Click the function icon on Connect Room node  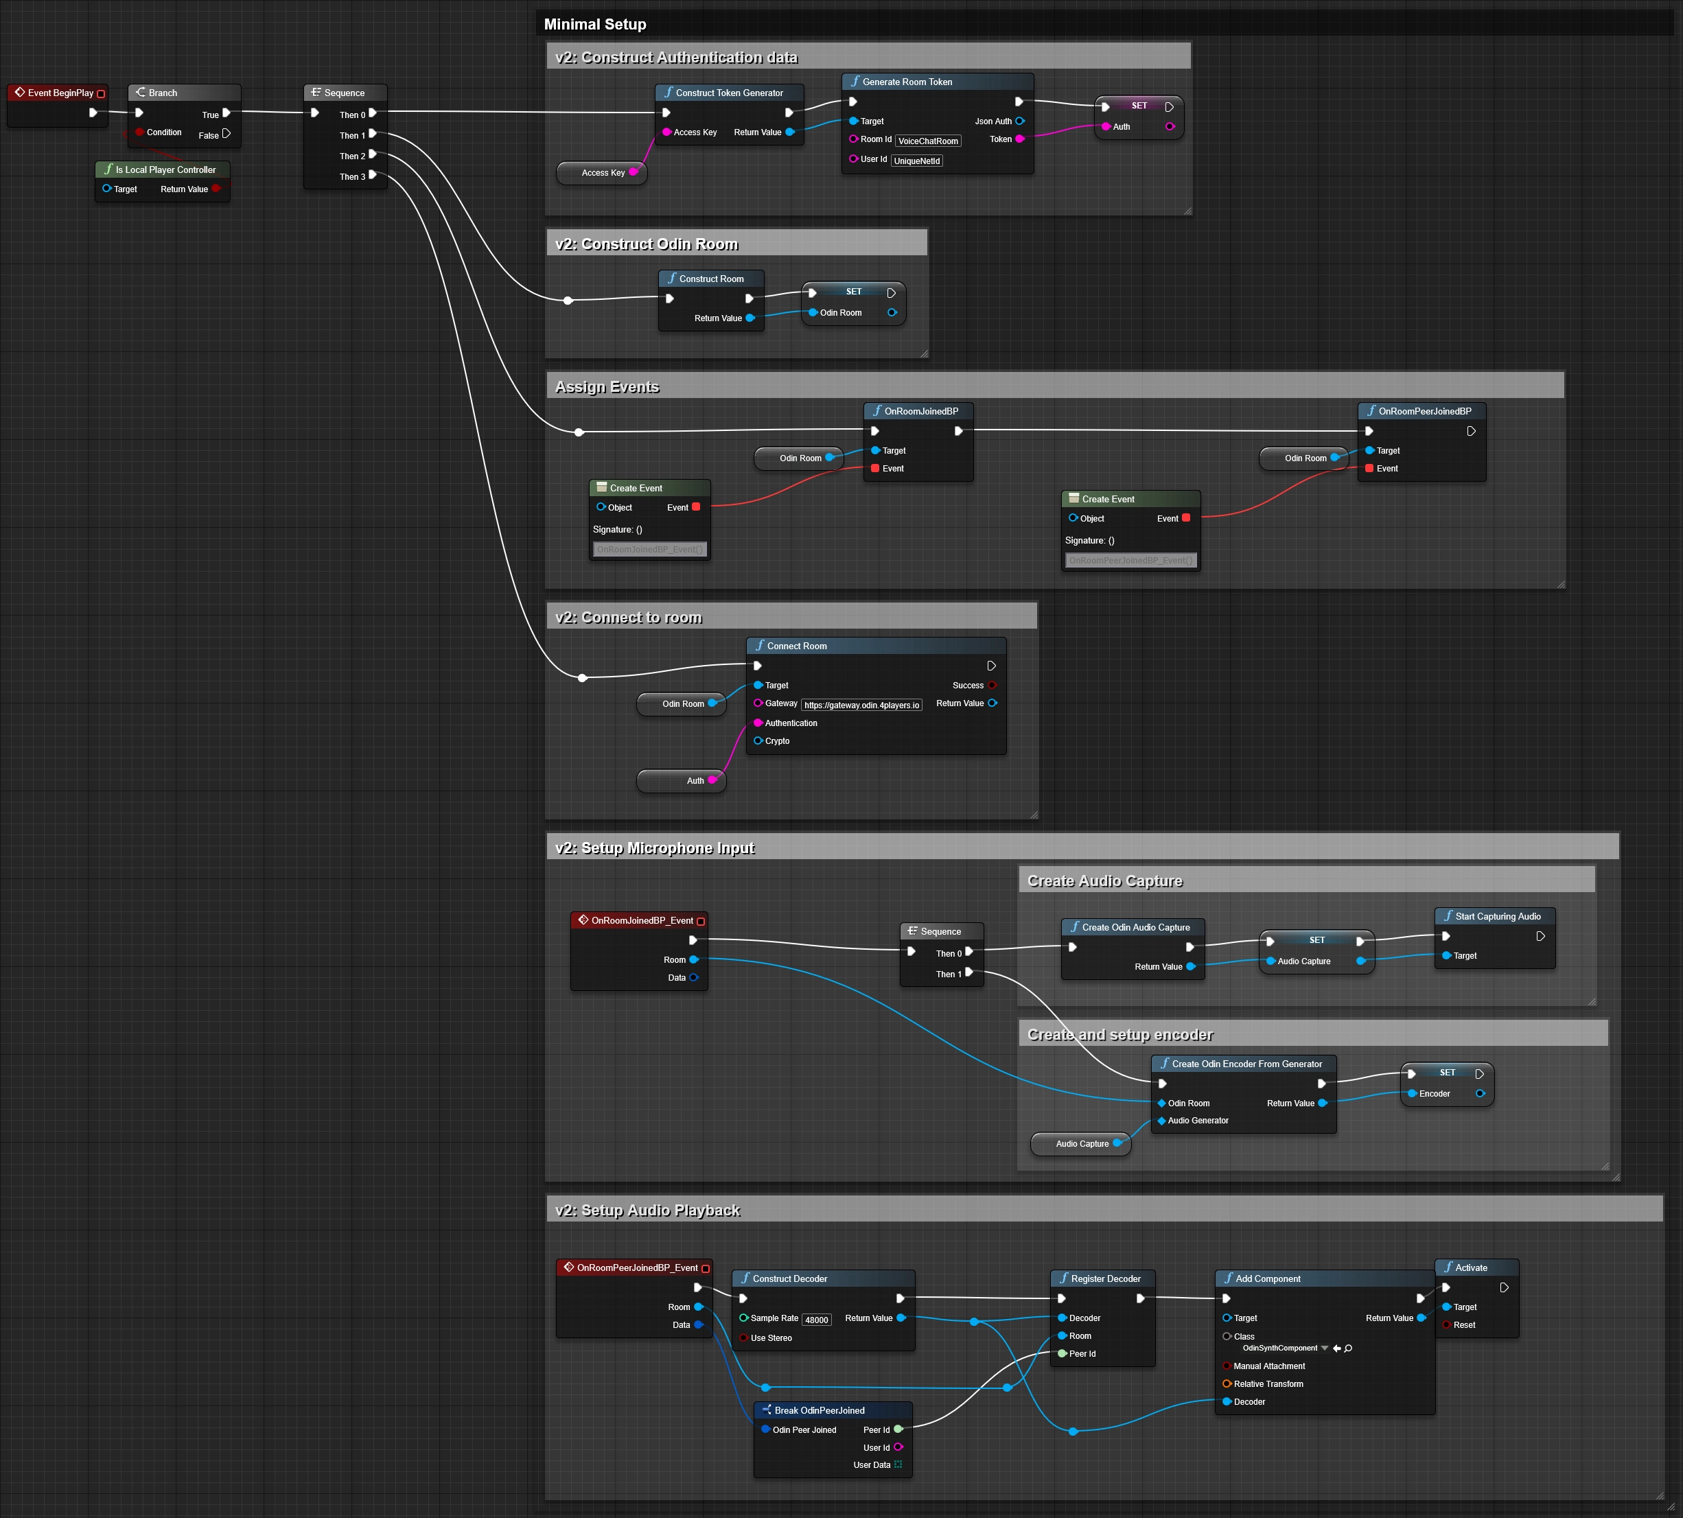point(760,646)
